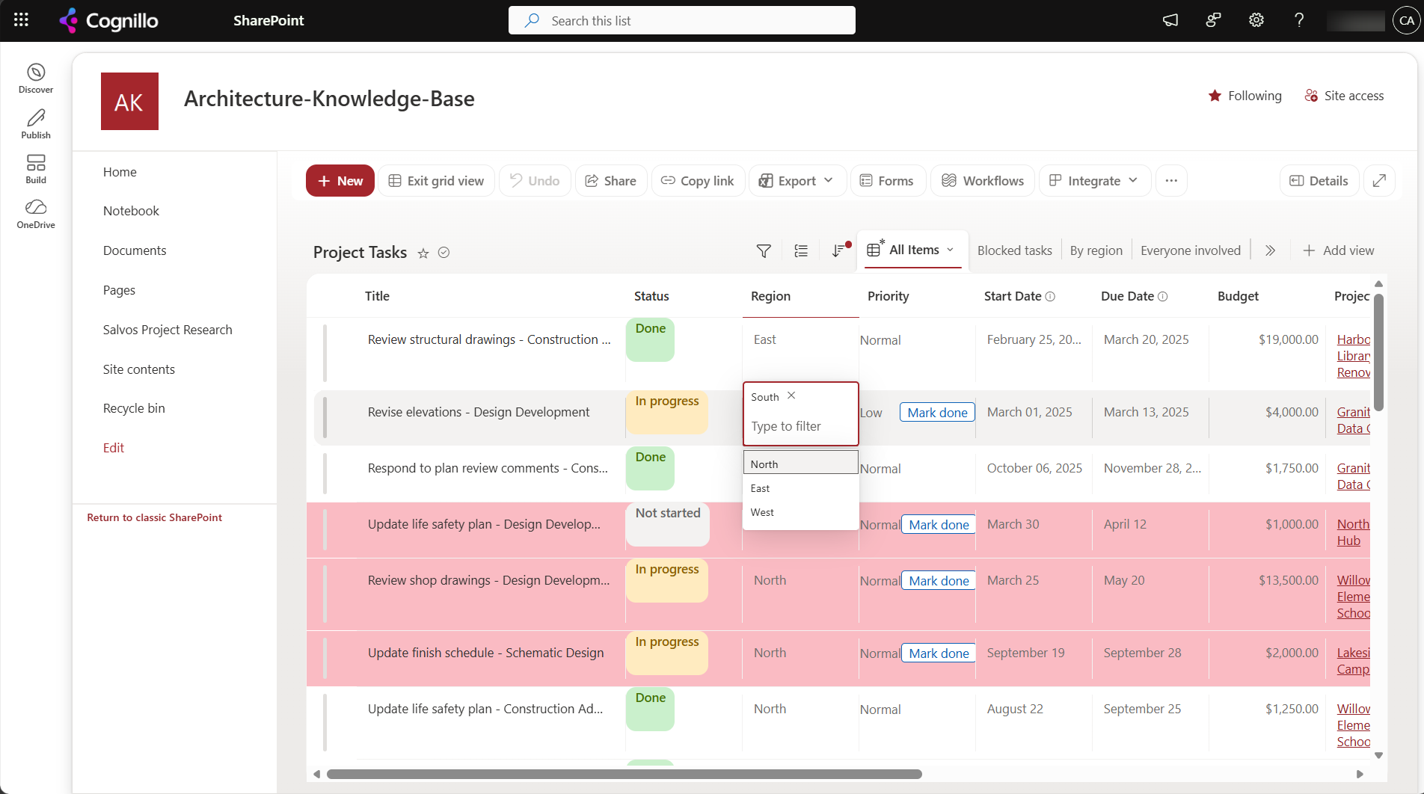The width and height of the screenshot is (1424, 794).
Task: Open Discover in the left rail
Action: [x=36, y=79]
